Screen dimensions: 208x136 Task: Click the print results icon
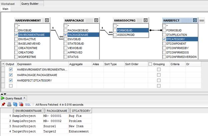(x=9, y=104)
